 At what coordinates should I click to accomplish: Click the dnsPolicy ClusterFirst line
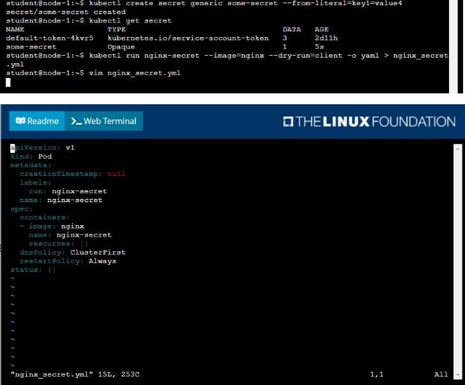click(x=72, y=252)
